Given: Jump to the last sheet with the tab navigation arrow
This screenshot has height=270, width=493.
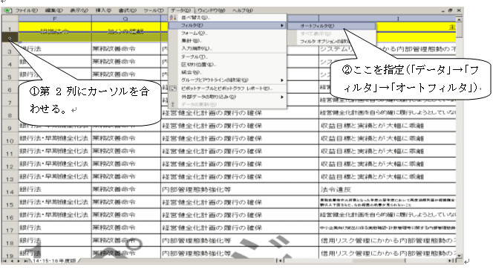Looking at the screenshot, I should 25,261.
